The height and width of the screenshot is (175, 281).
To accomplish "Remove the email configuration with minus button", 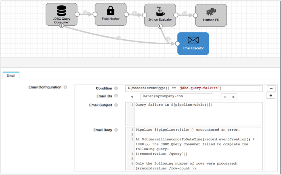I will click(x=271, y=89).
